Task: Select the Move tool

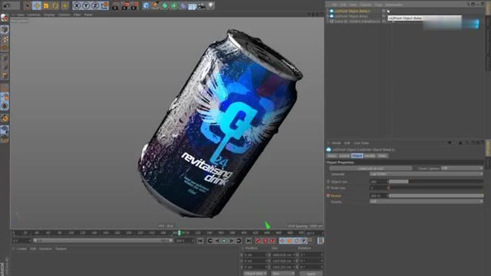Action: click(36, 6)
